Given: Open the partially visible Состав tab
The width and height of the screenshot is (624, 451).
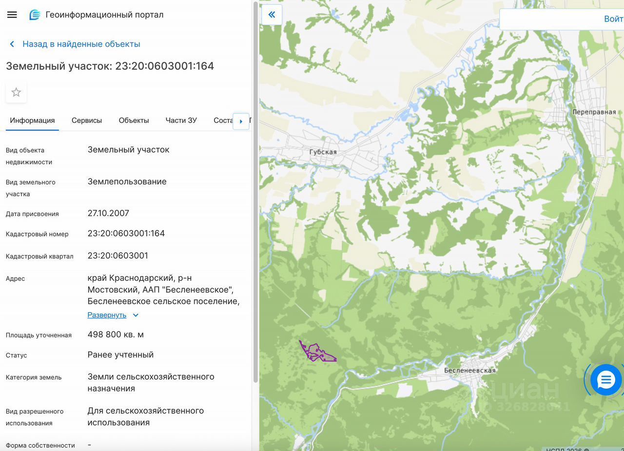Looking at the screenshot, I should (x=223, y=120).
